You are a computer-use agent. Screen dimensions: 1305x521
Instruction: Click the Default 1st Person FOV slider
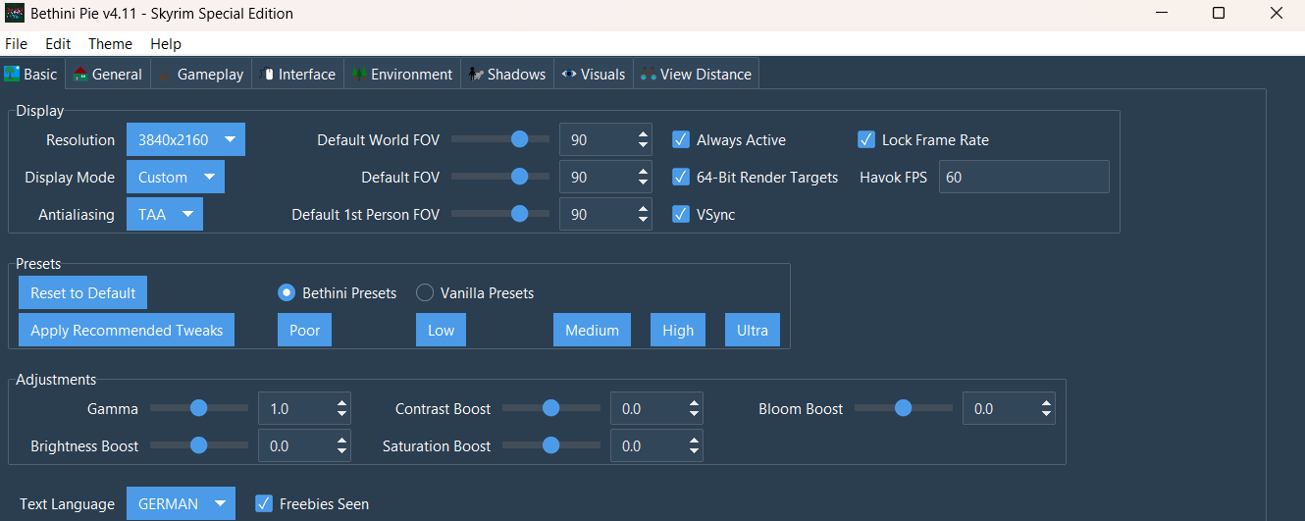[519, 214]
